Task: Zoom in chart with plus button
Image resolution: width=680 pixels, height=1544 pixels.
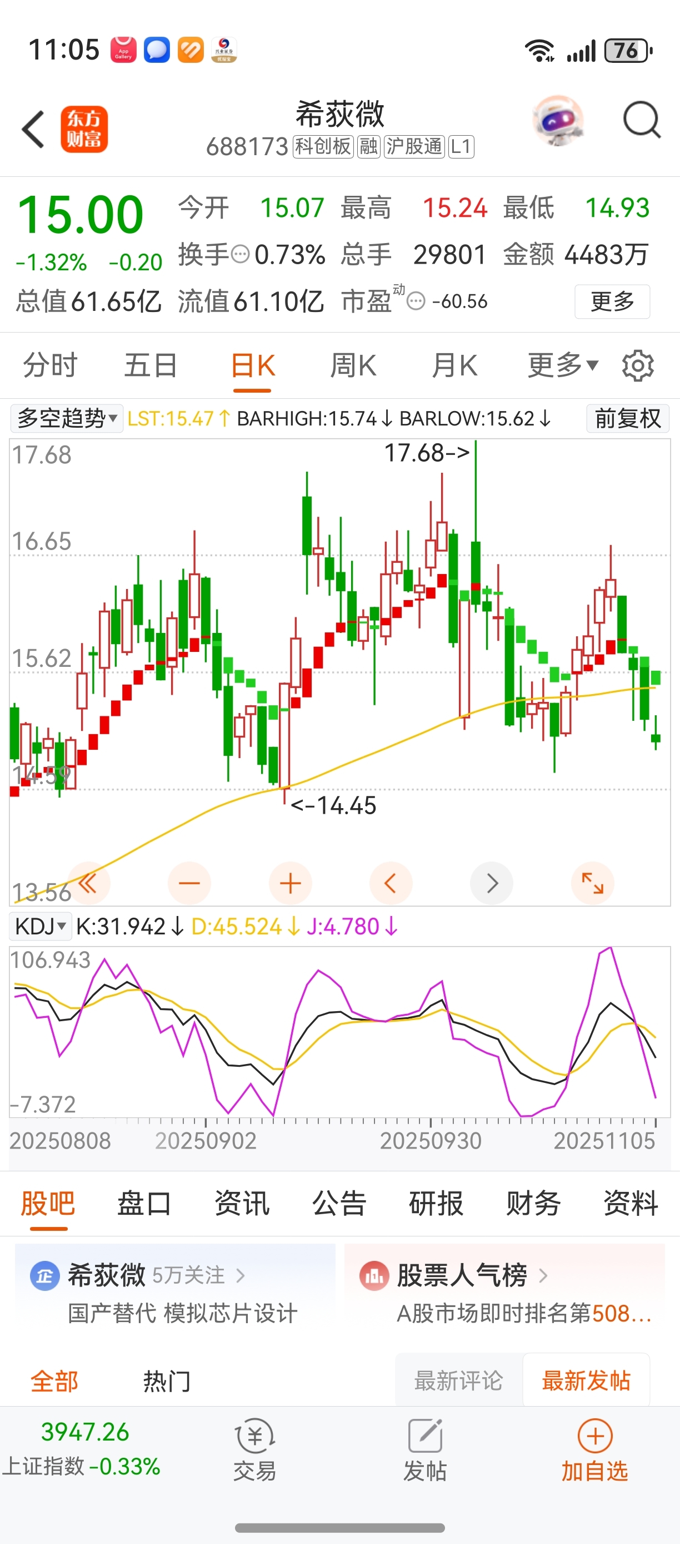Action: coord(291,883)
